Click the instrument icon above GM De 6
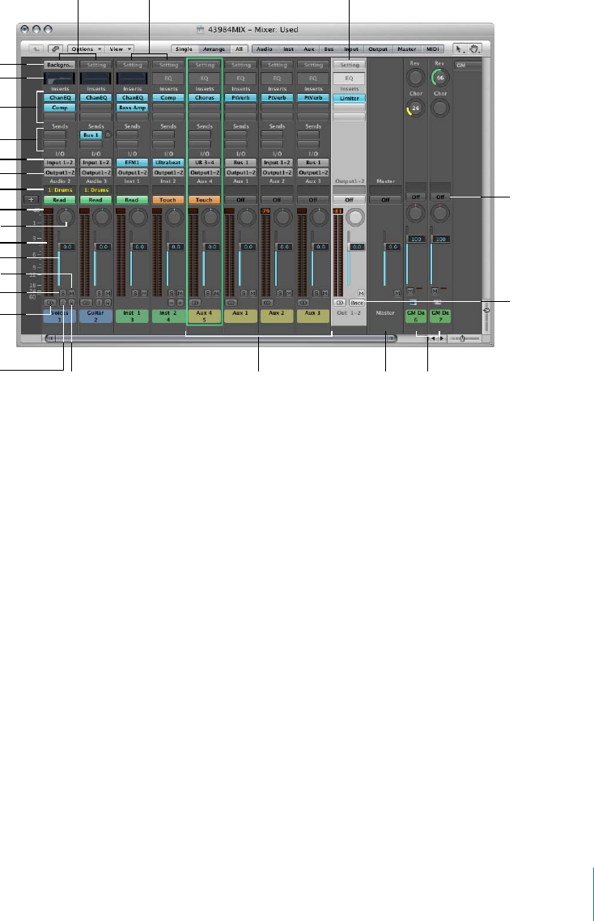The width and height of the screenshot is (594, 921). (x=413, y=303)
